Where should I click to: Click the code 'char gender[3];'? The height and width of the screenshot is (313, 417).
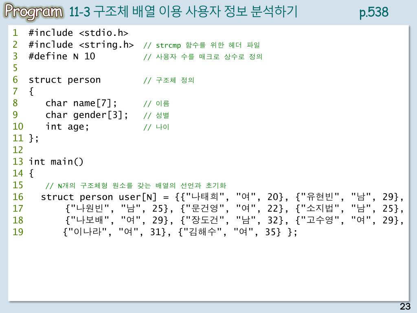tap(87, 115)
